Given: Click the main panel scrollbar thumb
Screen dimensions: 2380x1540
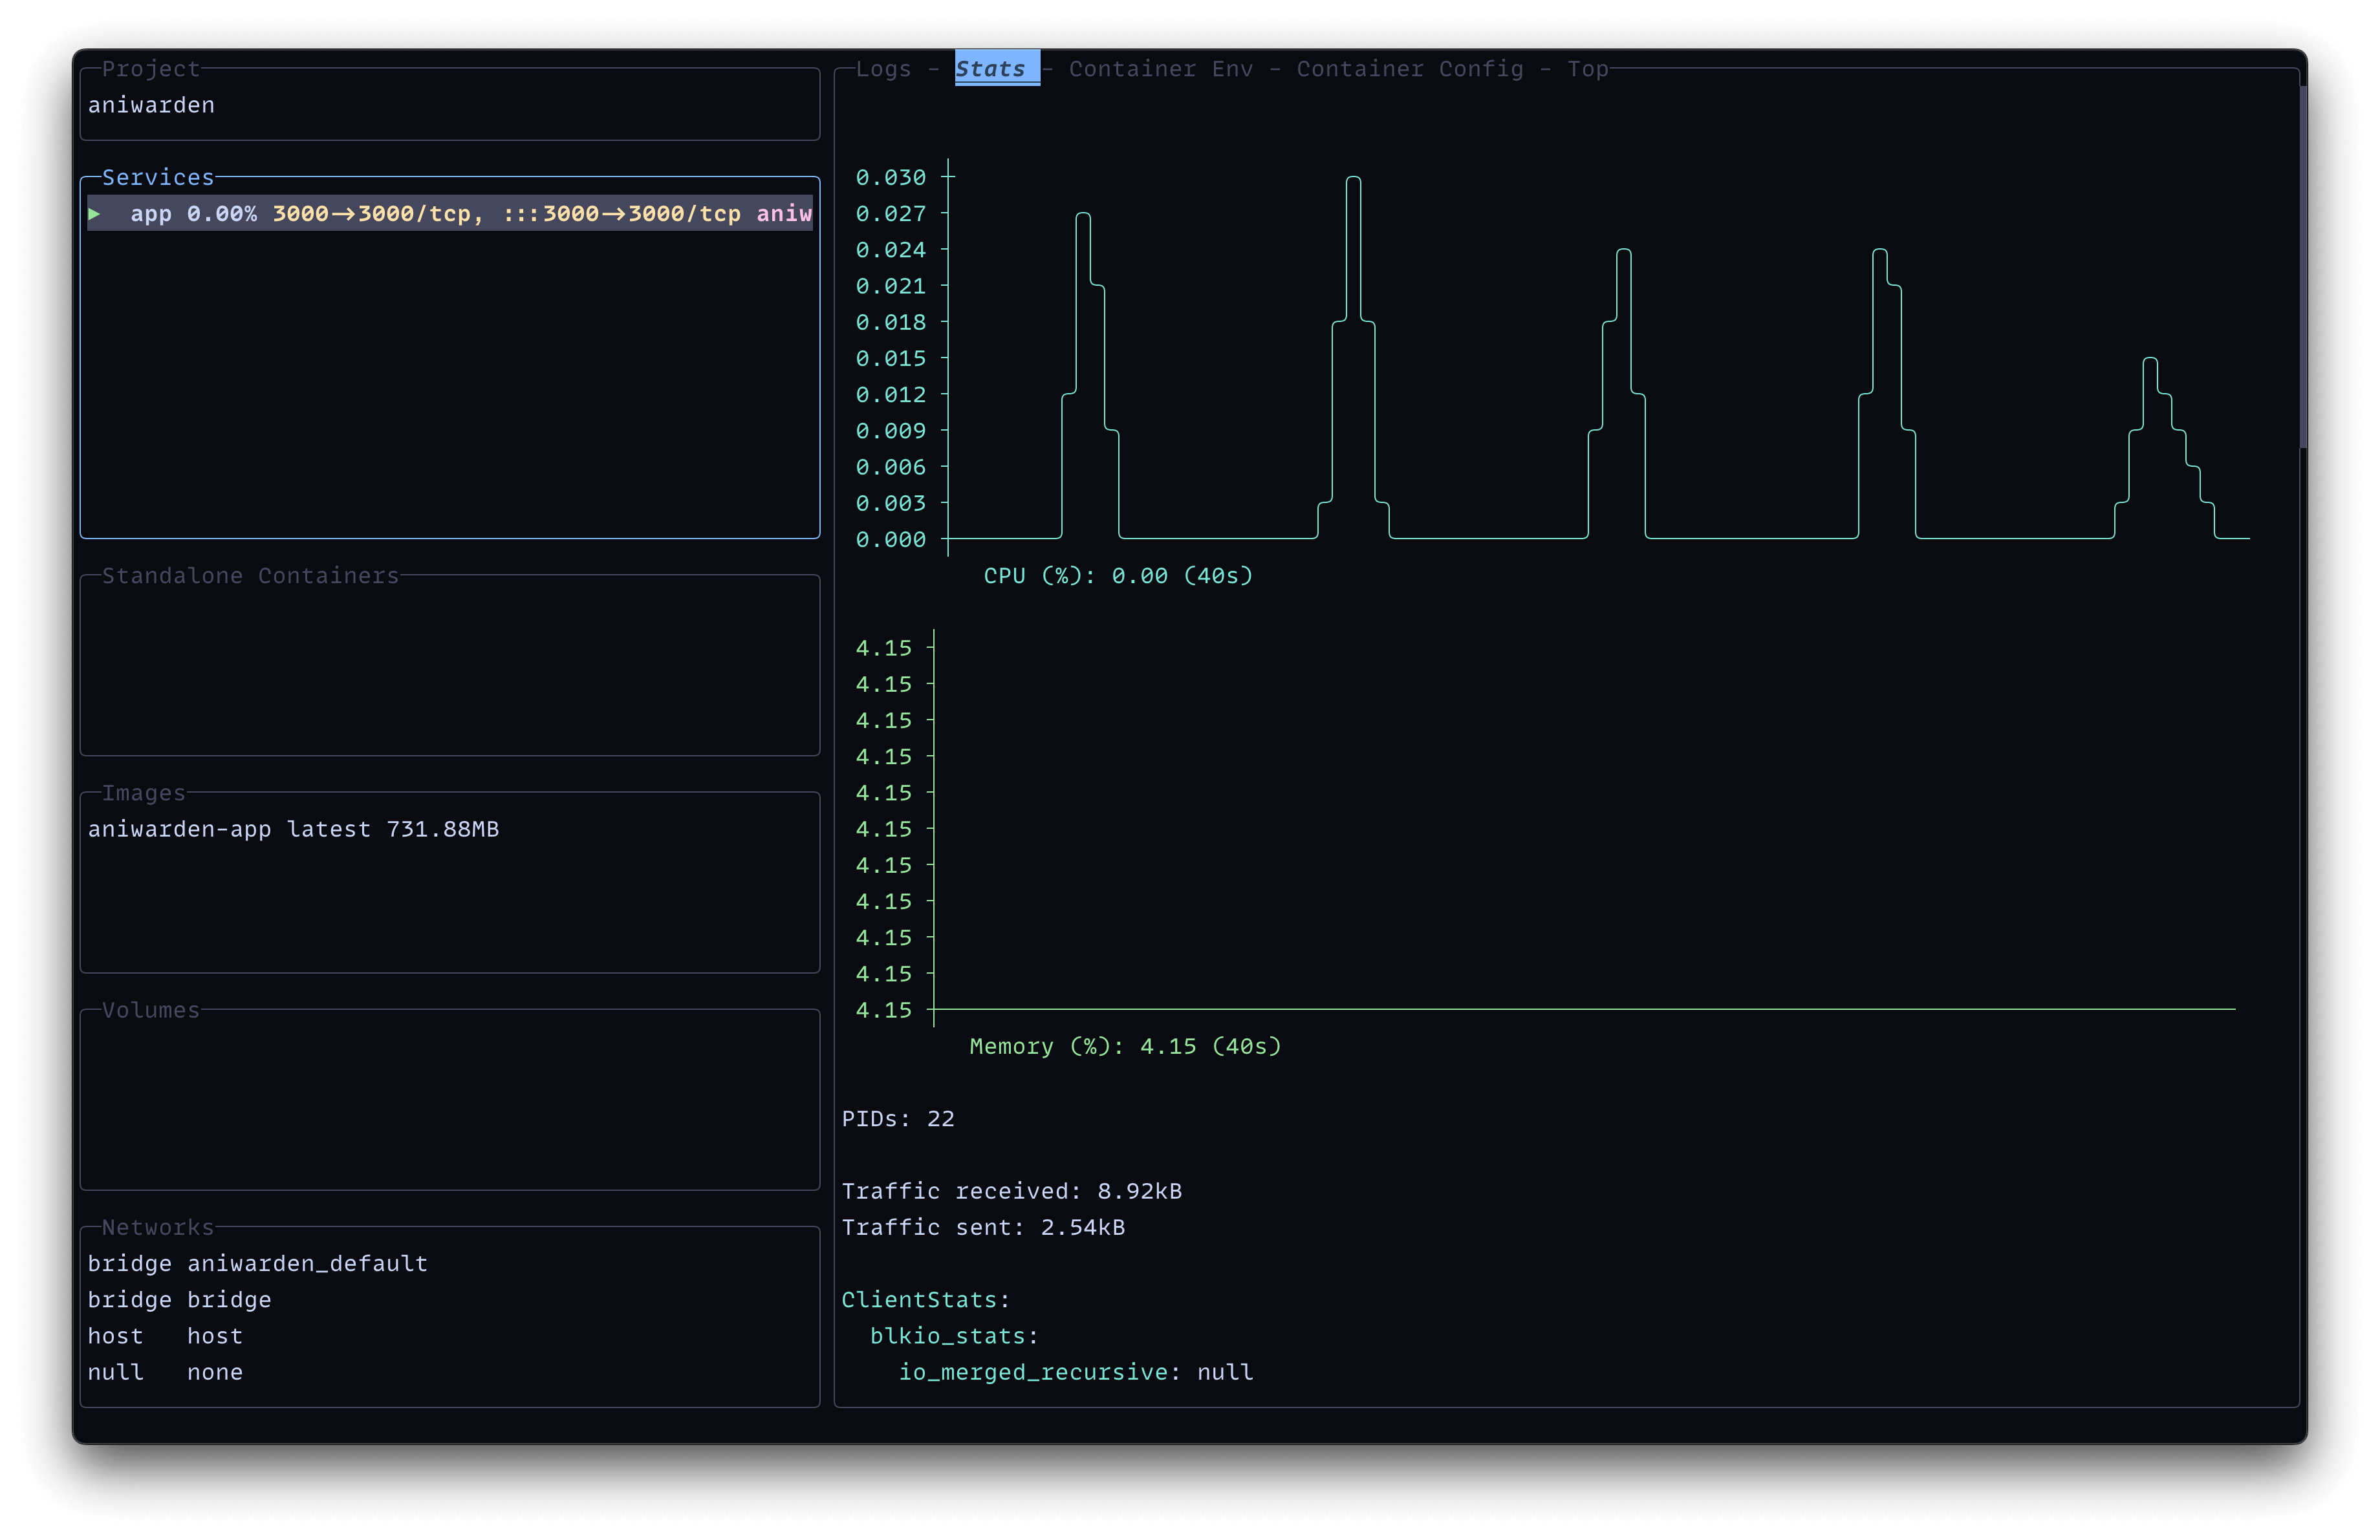Looking at the screenshot, I should click(x=2303, y=268).
